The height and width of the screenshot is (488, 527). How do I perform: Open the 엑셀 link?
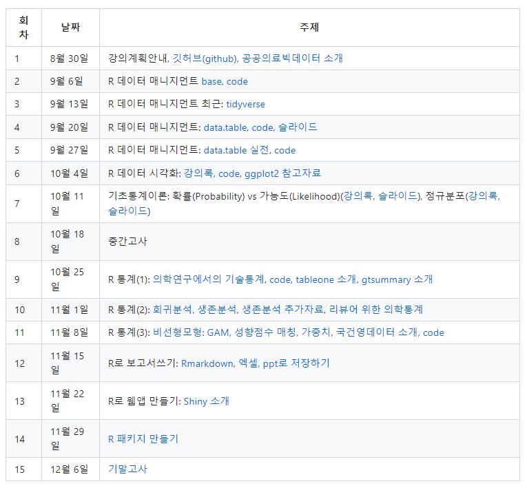(x=248, y=363)
